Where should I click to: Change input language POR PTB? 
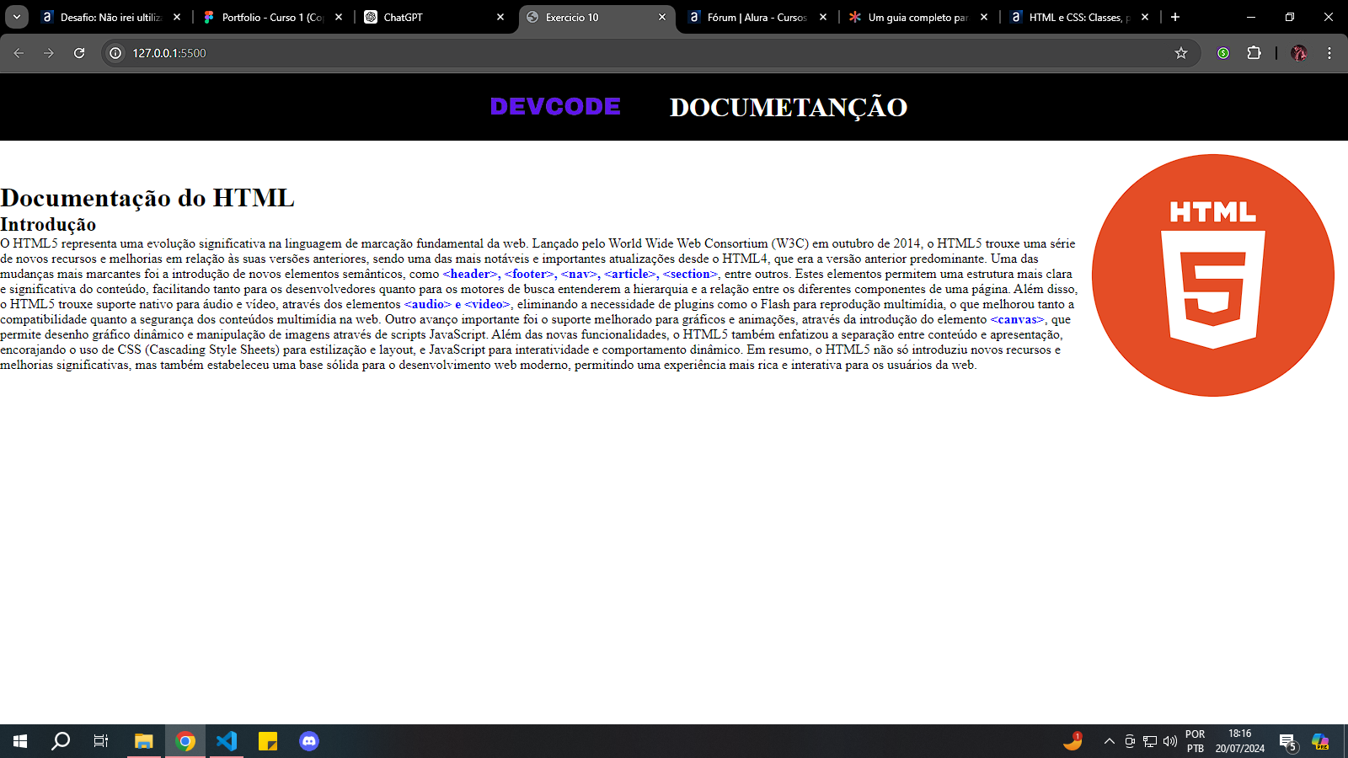[x=1196, y=741]
